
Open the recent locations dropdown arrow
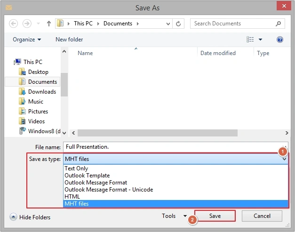[39, 24]
